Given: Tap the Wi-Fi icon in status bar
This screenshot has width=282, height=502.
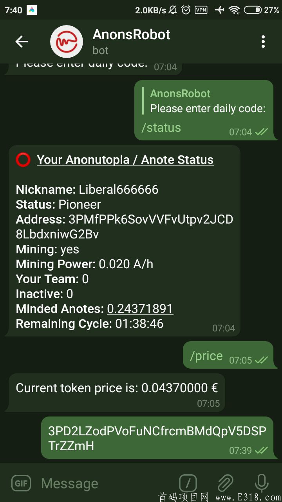Looking at the screenshot, I should 235,10.
